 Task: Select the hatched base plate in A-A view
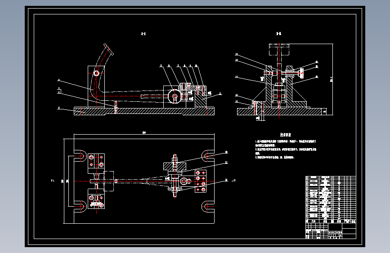(x=144, y=111)
